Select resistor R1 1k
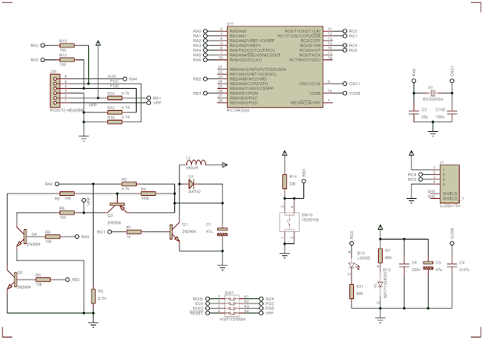The image size is (483, 339). (134, 231)
